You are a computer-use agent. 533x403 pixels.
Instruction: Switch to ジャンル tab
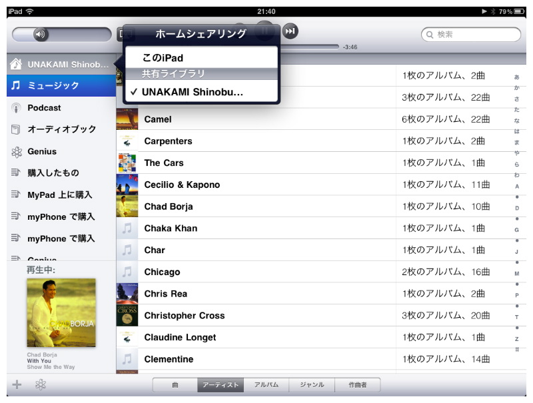[312, 384]
